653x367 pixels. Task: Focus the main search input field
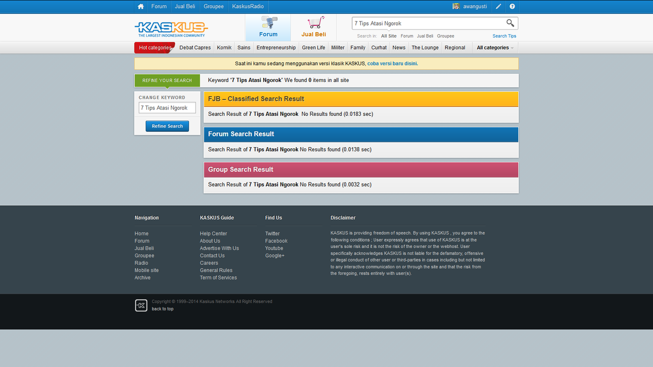(429, 23)
